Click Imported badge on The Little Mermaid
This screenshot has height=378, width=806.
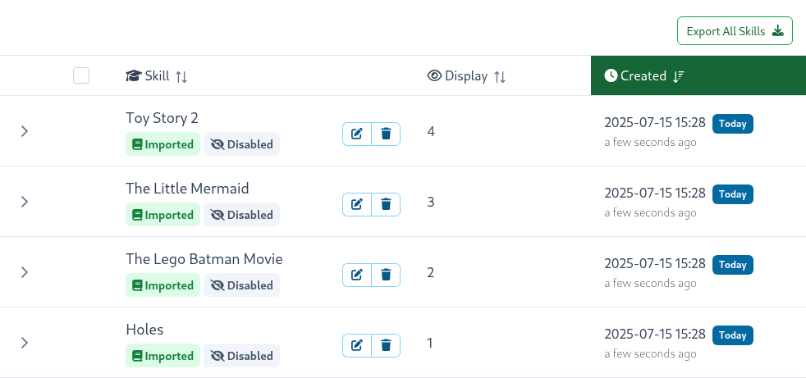[163, 215]
